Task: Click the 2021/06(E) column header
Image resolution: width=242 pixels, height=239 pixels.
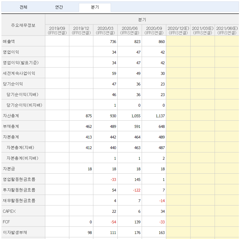Action: click(x=227, y=30)
